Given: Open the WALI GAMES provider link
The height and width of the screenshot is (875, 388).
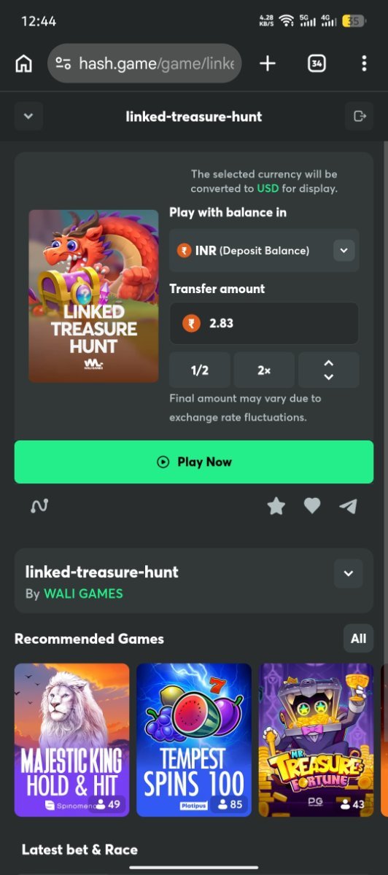Looking at the screenshot, I should (x=83, y=594).
